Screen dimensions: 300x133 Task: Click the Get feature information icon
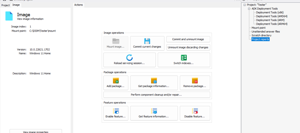coord(154,111)
